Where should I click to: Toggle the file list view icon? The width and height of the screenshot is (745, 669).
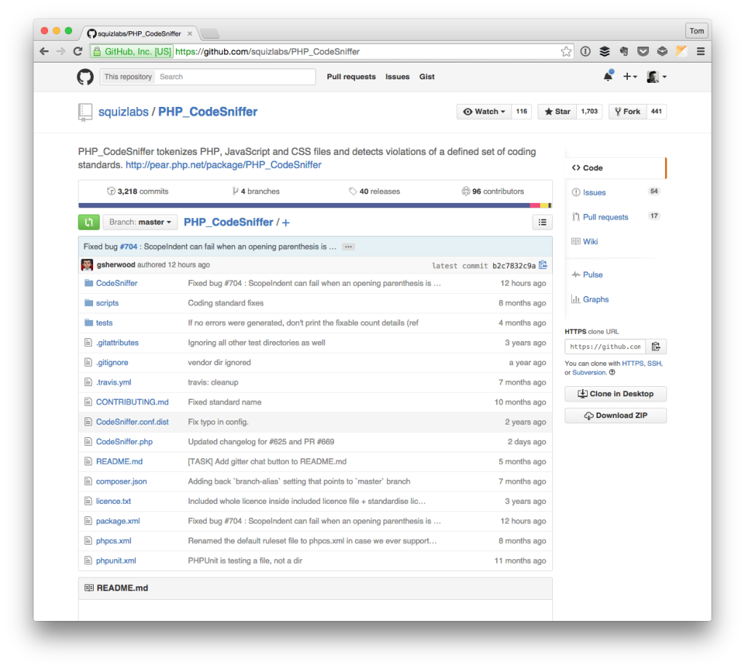click(542, 223)
